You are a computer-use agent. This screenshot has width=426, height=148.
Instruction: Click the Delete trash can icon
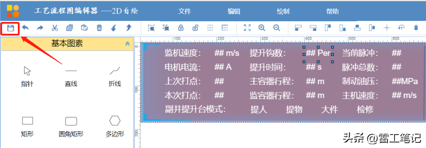(99, 28)
